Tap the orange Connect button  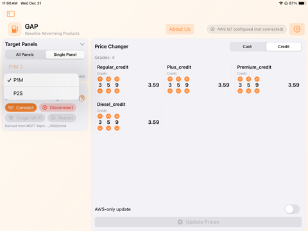pyautogui.click(x=21, y=108)
